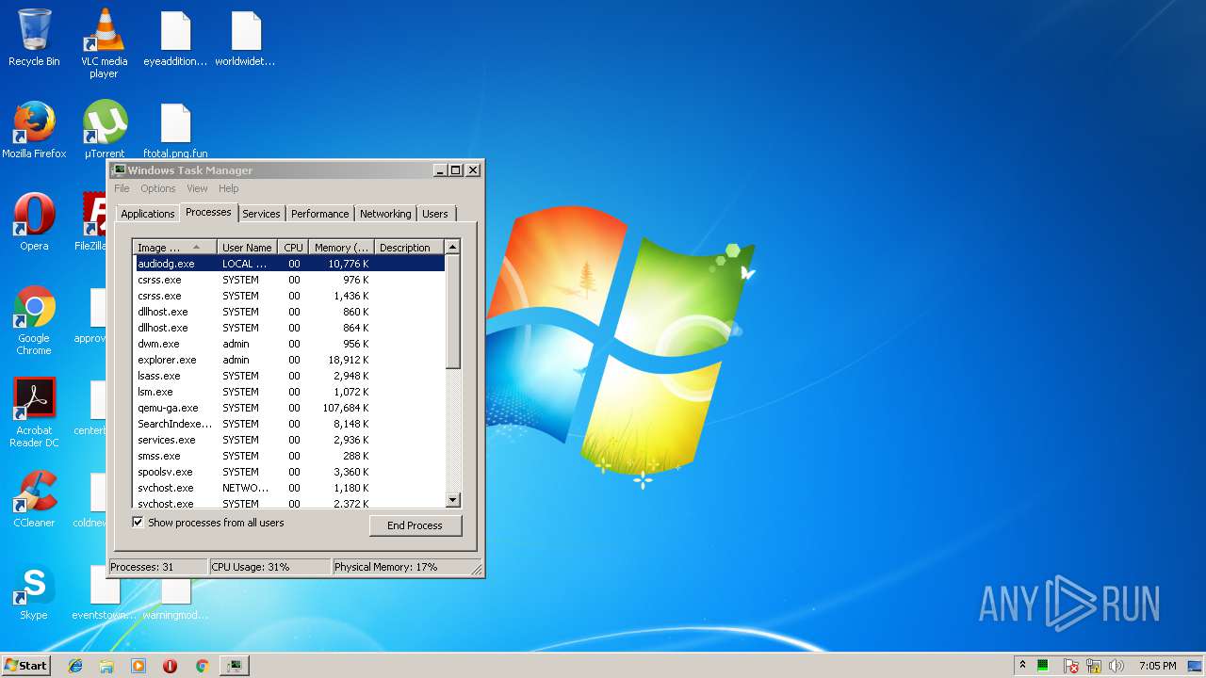Click the Start button

25,665
